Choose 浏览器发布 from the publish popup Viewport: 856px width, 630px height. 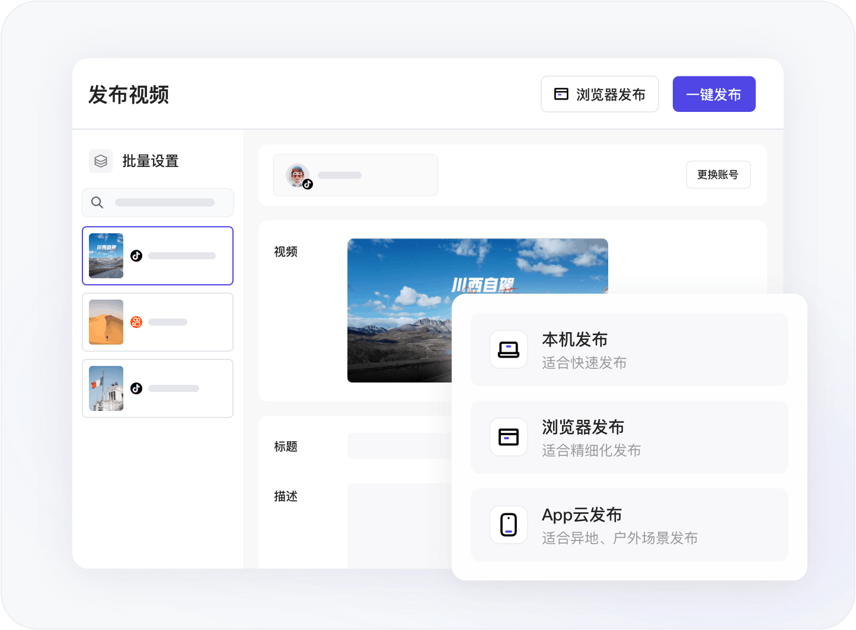click(628, 437)
